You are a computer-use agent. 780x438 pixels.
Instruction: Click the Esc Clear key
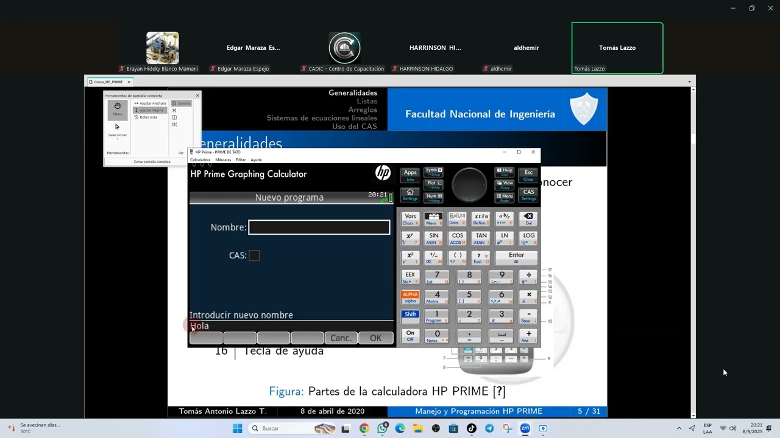click(x=528, y=175)
